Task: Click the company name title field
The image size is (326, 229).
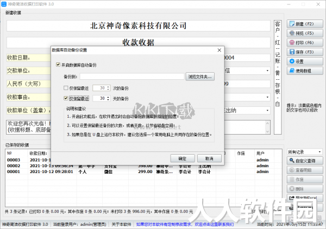Action: (x=138, y=26)
